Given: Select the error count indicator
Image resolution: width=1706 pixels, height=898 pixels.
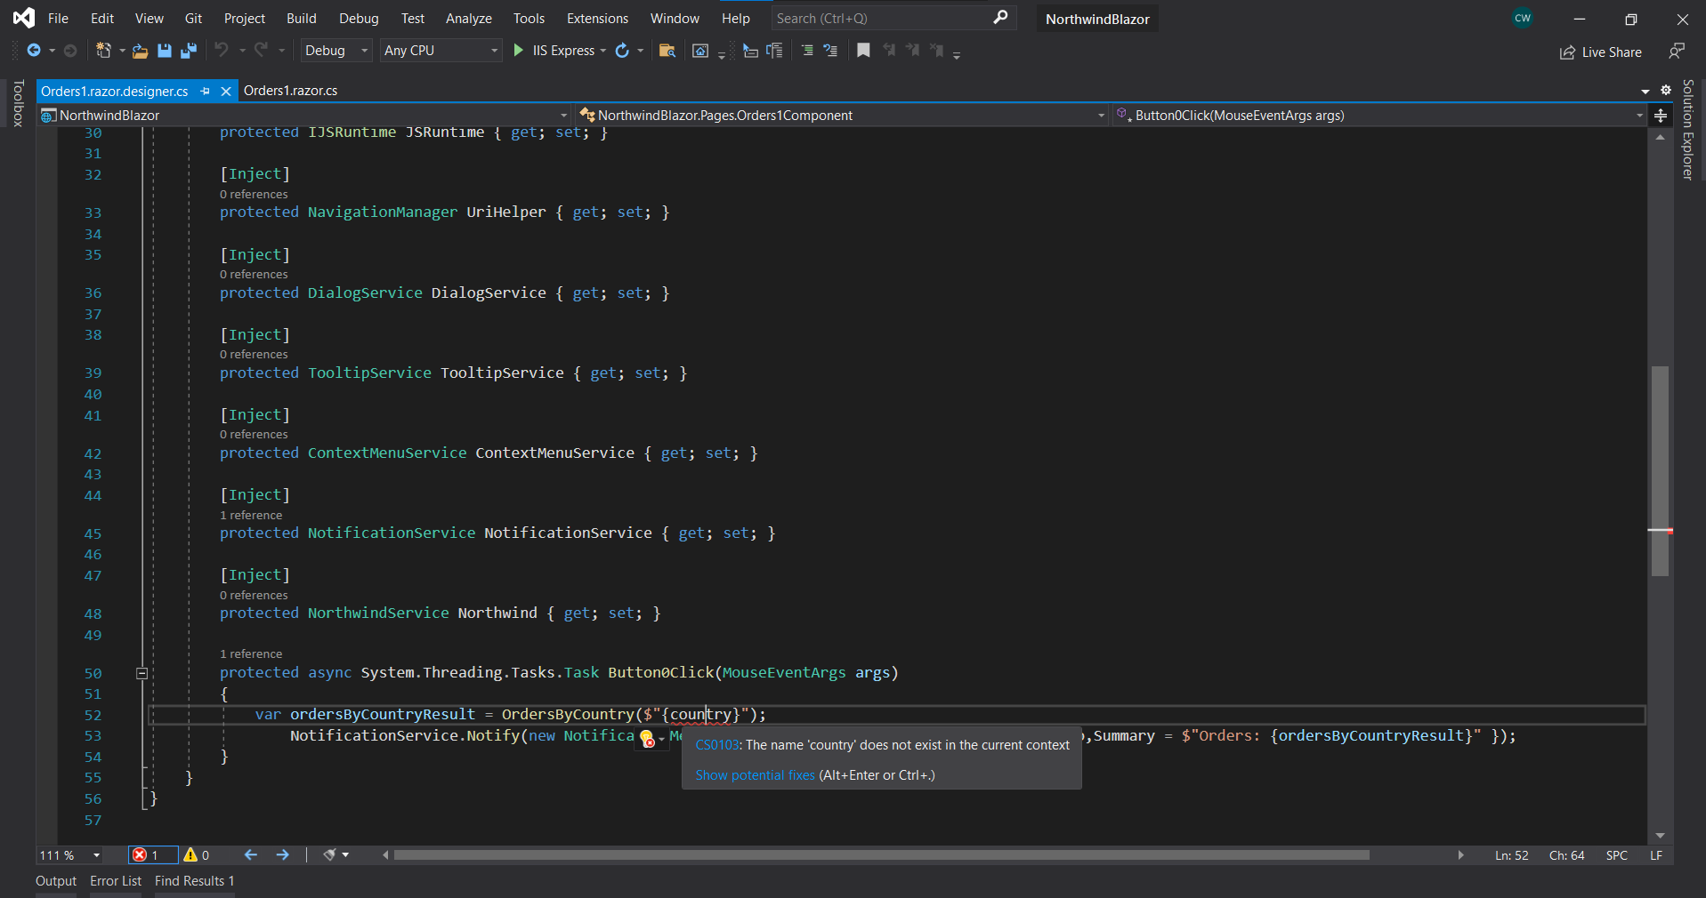Looking at the screenshot, I should (151, 854).
